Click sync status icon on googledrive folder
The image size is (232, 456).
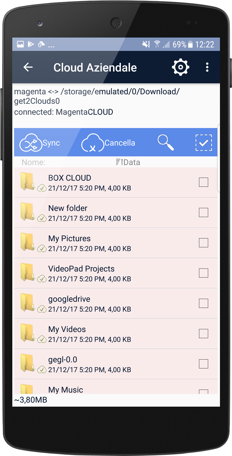coord(42,309)
